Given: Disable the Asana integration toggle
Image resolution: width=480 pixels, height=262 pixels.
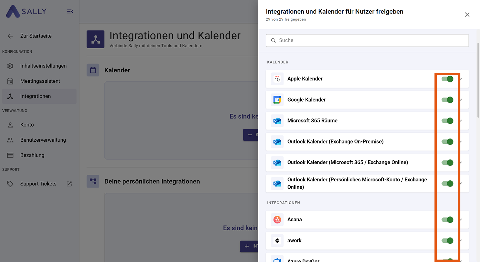Looking at the screenshot, I should [x=448, y=220].
